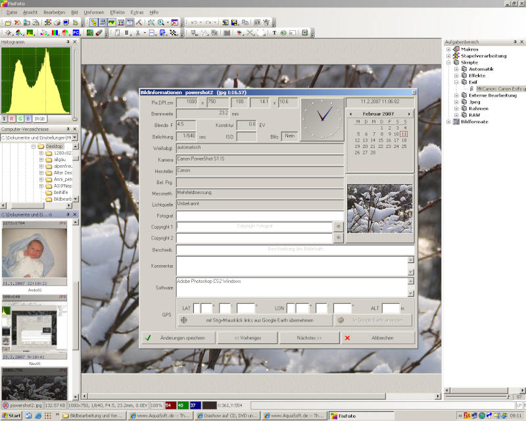This screenshot has width=526, height=421.
Task: Click the eye icon beside Copyright 2
Action: coord(339,237)
